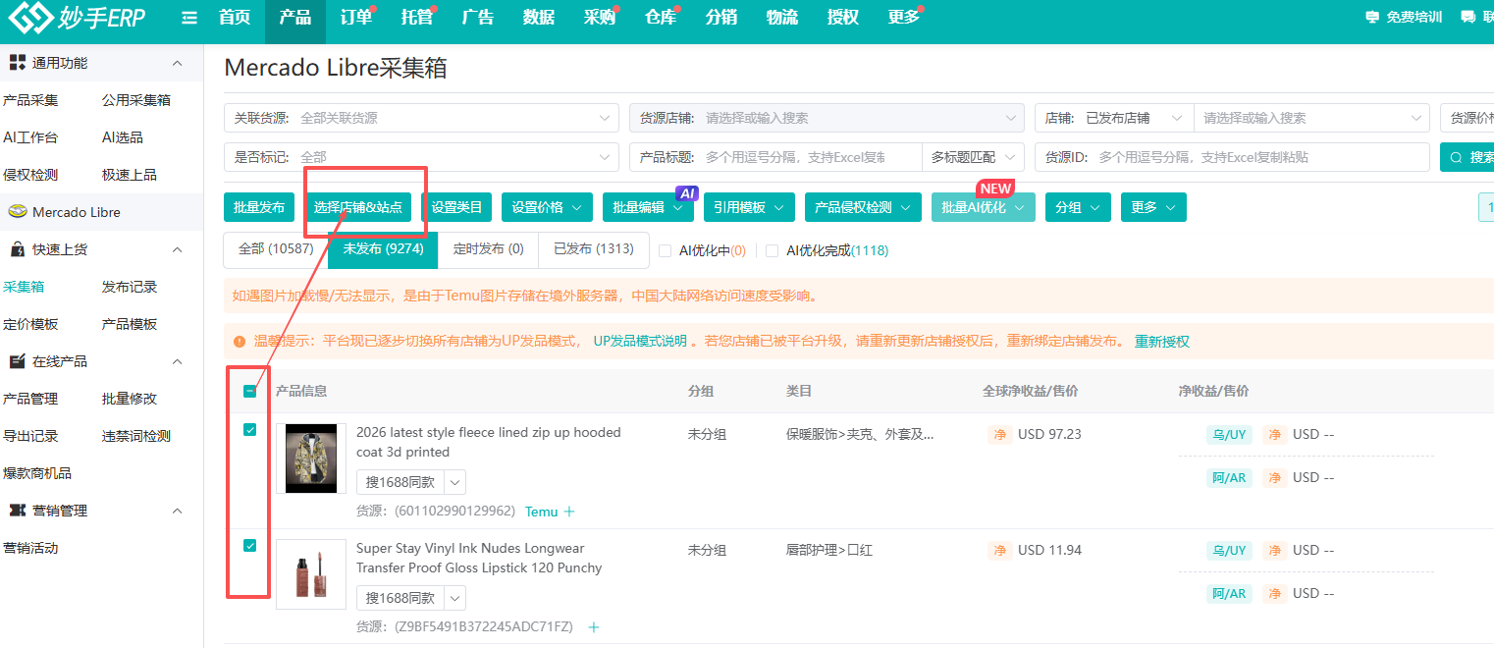Viewport: 1494px width, 648px height.
Task: Expand the 引用模板 dropdown button
Action: coord(749,207)
